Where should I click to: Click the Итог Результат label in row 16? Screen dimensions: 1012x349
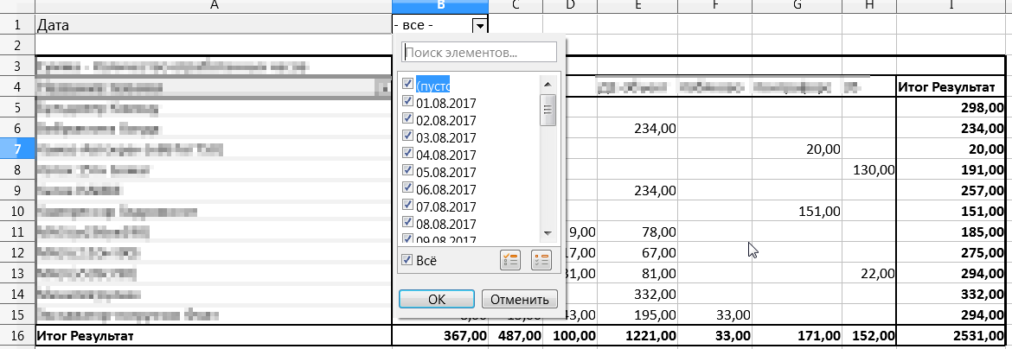tap(214, 335)
